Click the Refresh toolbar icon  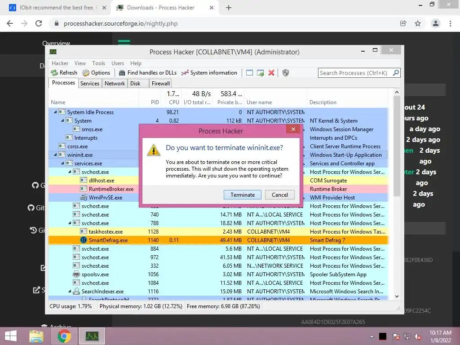pyautogui.click(x=54, y=73)
